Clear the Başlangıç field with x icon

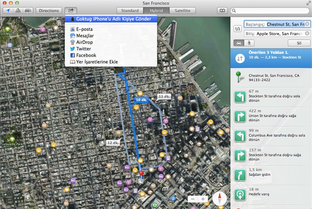[307, 24]
